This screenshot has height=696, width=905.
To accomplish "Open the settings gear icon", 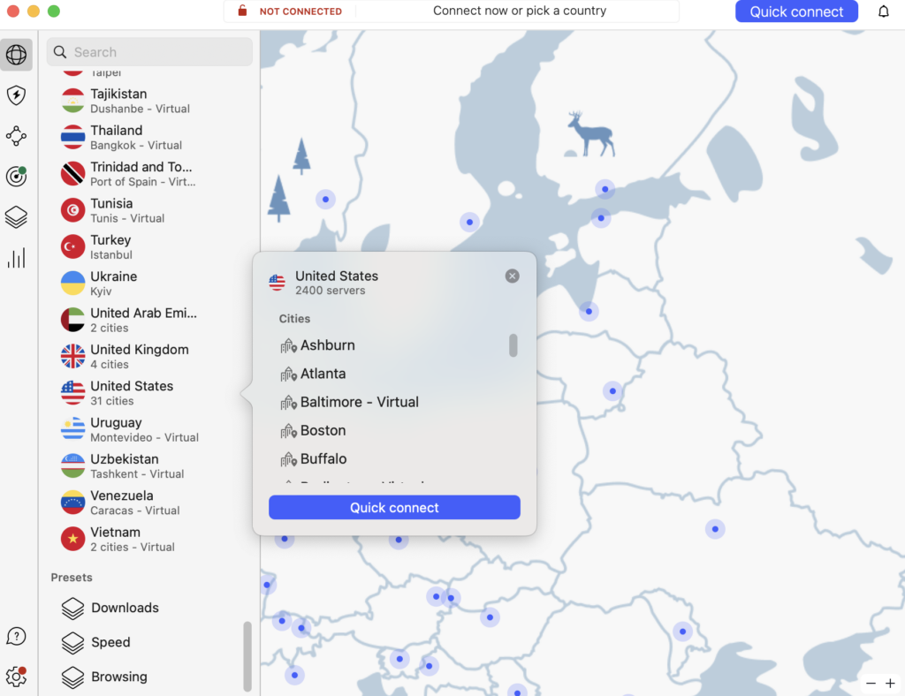I will [x=16, y=677].
